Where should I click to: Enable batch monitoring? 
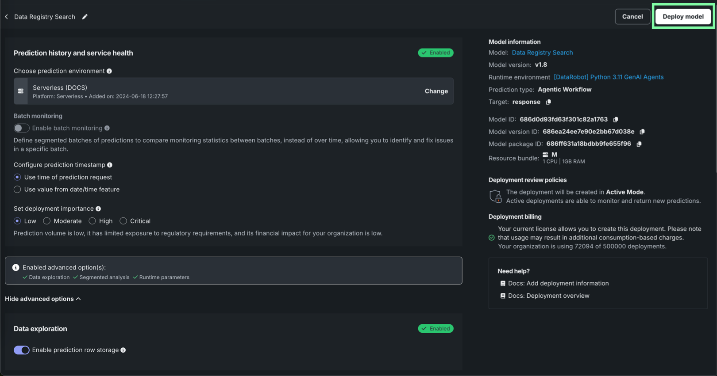pyautogui.click(x=21, y=128)
